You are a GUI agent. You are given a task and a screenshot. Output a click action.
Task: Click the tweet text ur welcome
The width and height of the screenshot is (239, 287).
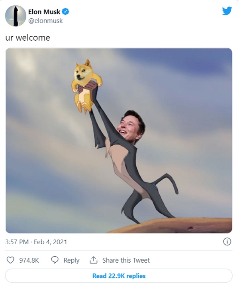[x=27, y=38]
